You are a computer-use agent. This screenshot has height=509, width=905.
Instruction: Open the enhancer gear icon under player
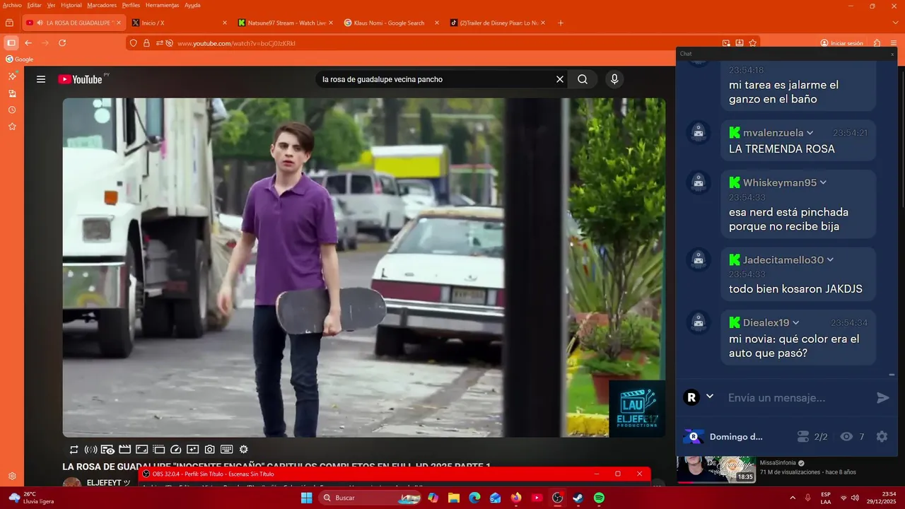(244, 449)
